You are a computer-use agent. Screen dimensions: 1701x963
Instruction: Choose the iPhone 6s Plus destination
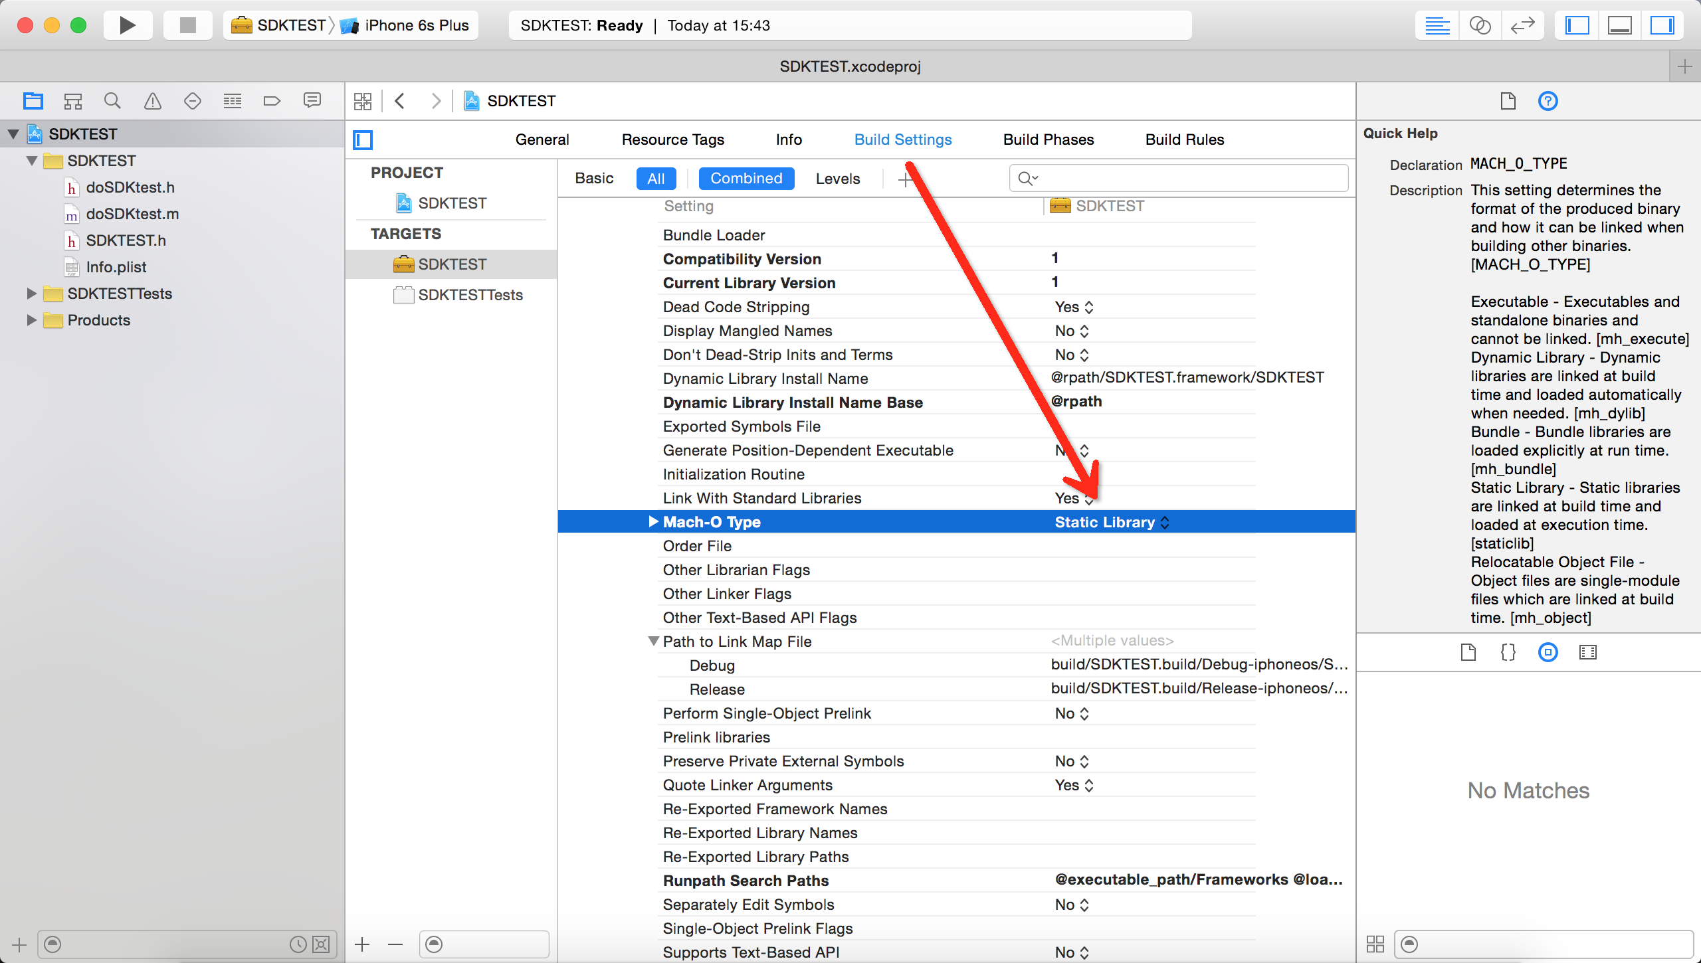point(405,25)
